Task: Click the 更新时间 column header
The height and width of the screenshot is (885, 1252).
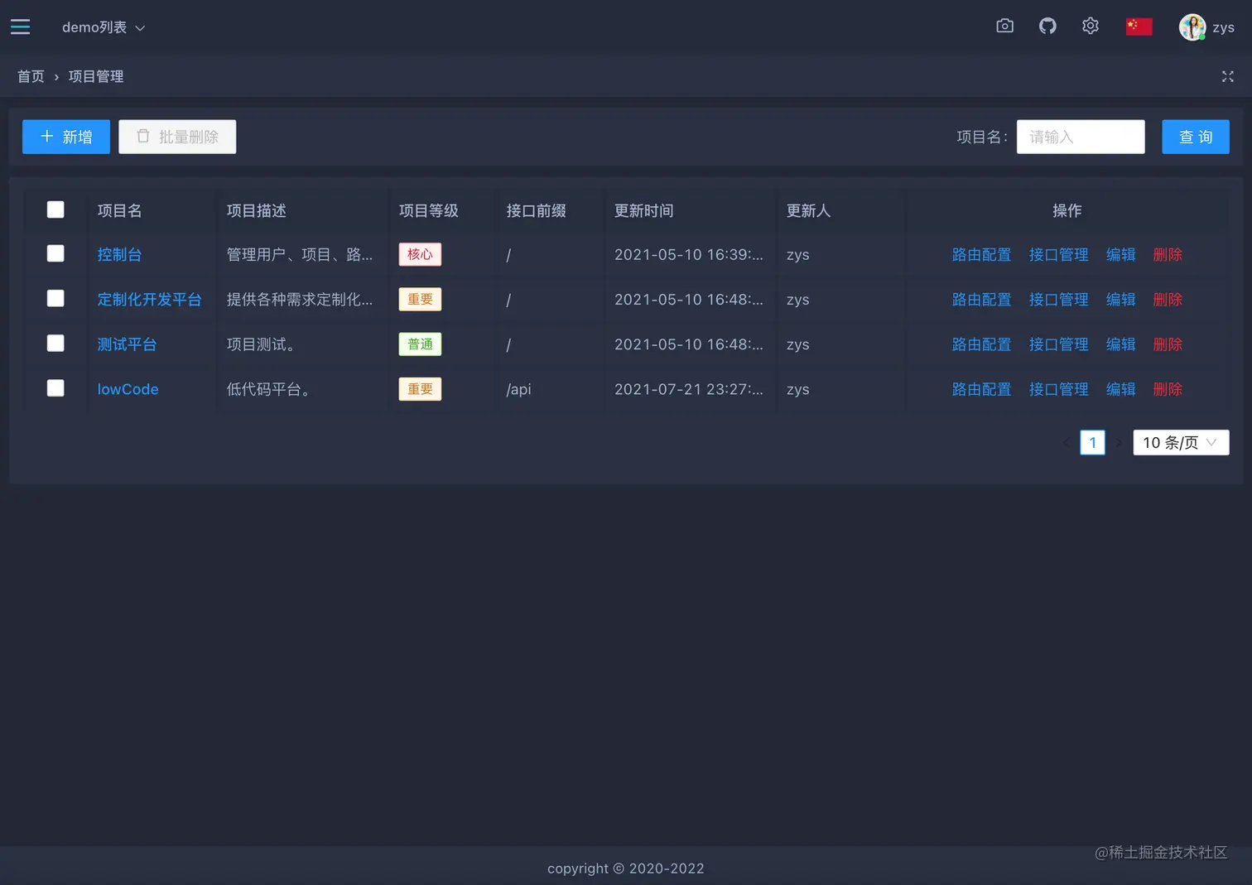Action: (x=644, y=211)
